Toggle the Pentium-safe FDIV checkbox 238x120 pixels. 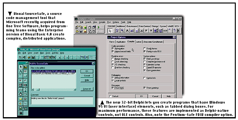coord(144,51)
